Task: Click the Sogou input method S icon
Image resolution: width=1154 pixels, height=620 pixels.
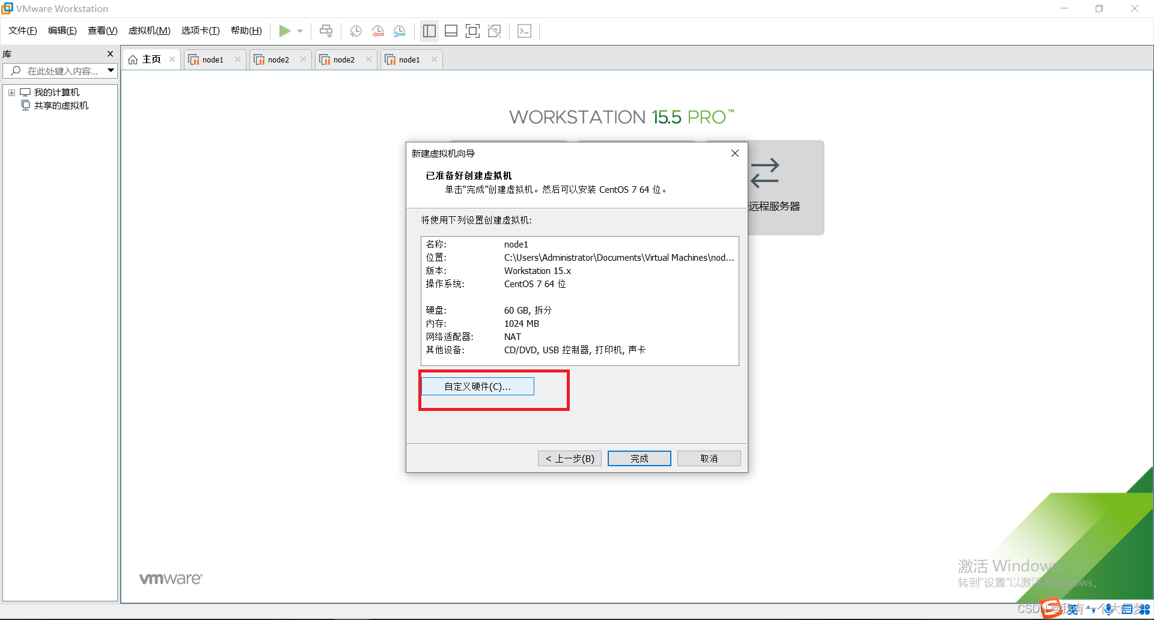Action: (1051, 608)
